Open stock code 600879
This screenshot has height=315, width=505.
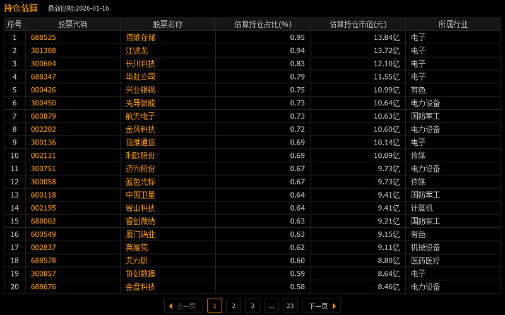coord(44,116)
